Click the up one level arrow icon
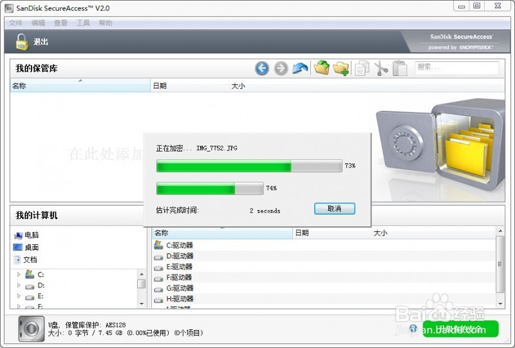Image resolution: width=515 pixels, height=348 pixels. (x=300, y=68)
